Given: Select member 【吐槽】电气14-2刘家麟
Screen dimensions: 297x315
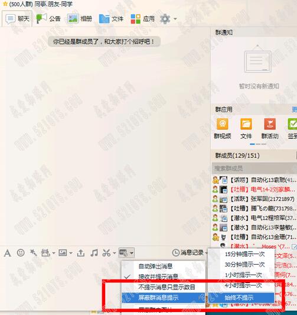Looking at the screenshot, I should [254, 190].
